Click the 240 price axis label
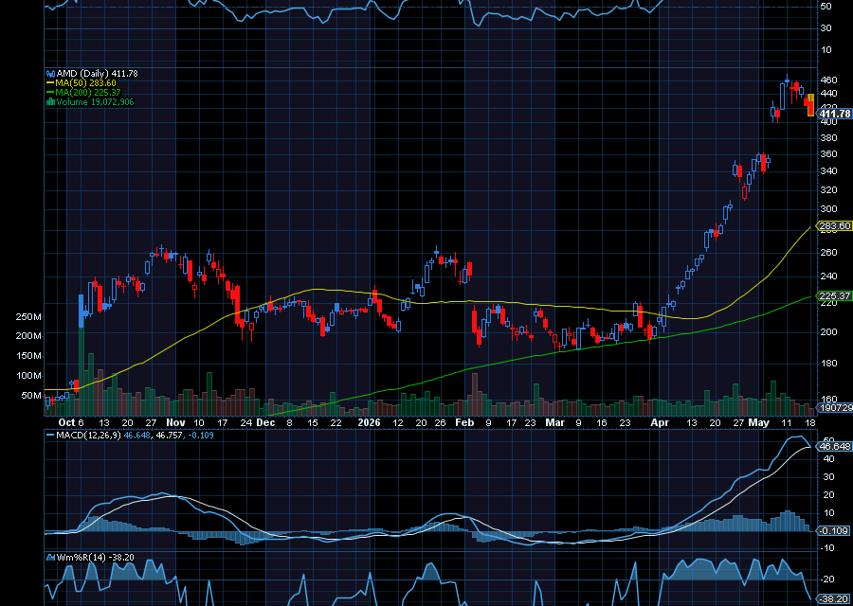Viewport: 853px width, 606px height. coord(828,276)
